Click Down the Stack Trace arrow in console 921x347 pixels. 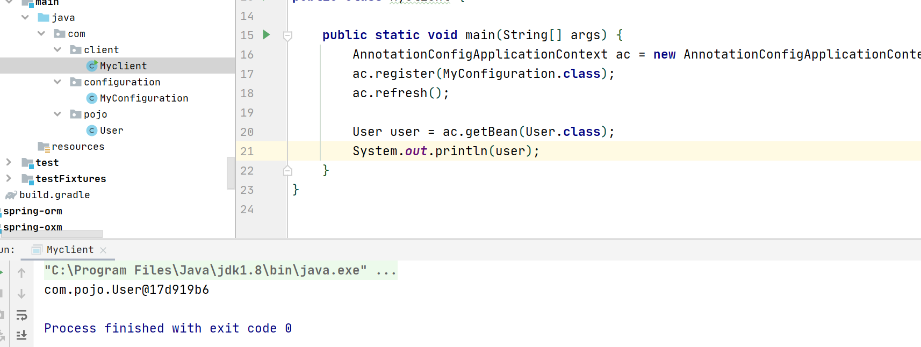[x=21, y=294]
